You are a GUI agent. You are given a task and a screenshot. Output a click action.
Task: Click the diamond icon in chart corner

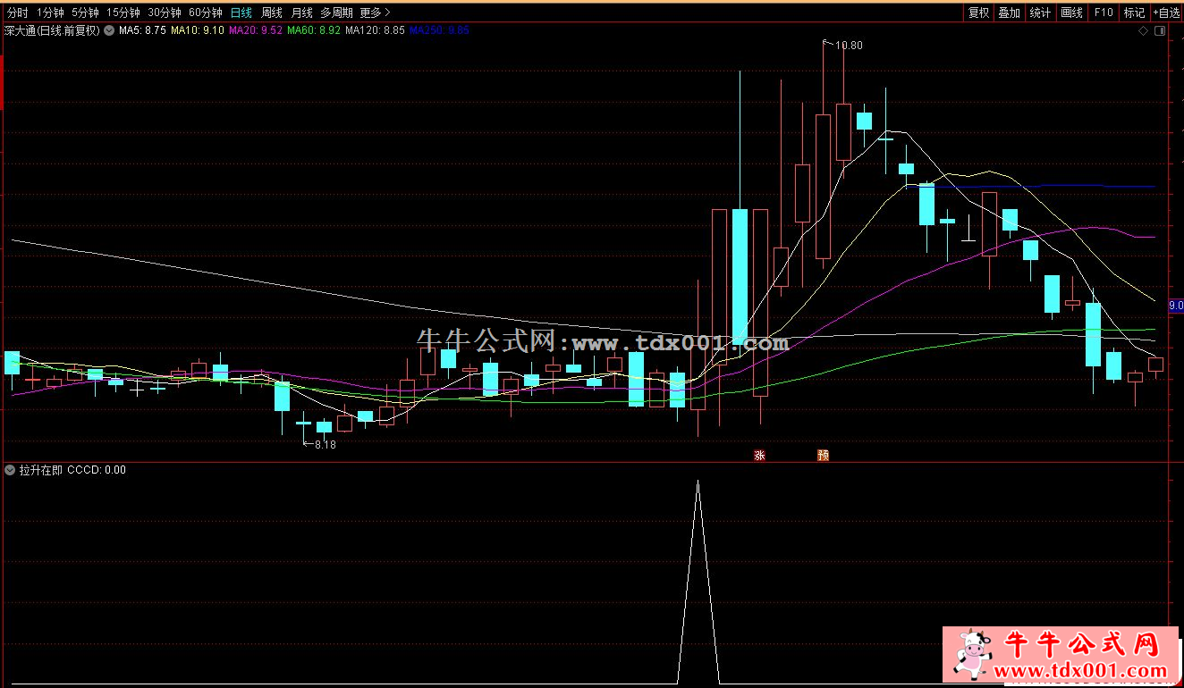[1143, 31]
